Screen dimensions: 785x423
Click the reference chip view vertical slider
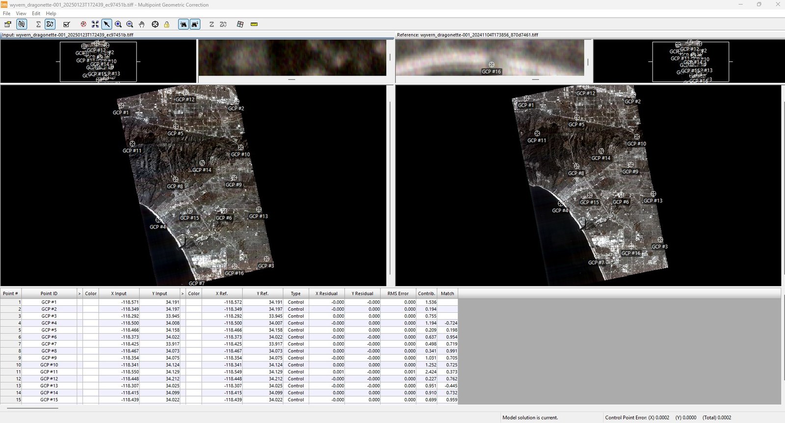(588, 62)
